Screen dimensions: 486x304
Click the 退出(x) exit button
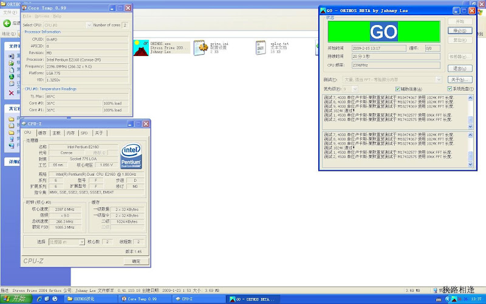(x=460, y=69)
